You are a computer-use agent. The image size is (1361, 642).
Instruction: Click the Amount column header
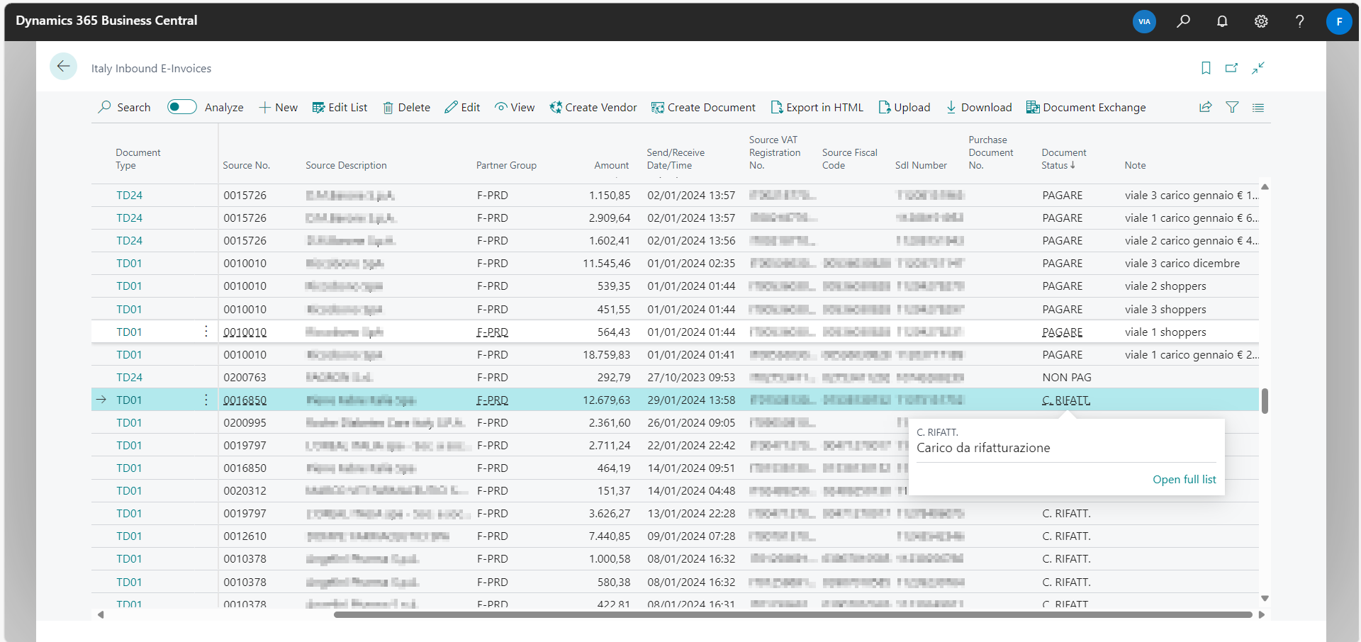[611, 165]
